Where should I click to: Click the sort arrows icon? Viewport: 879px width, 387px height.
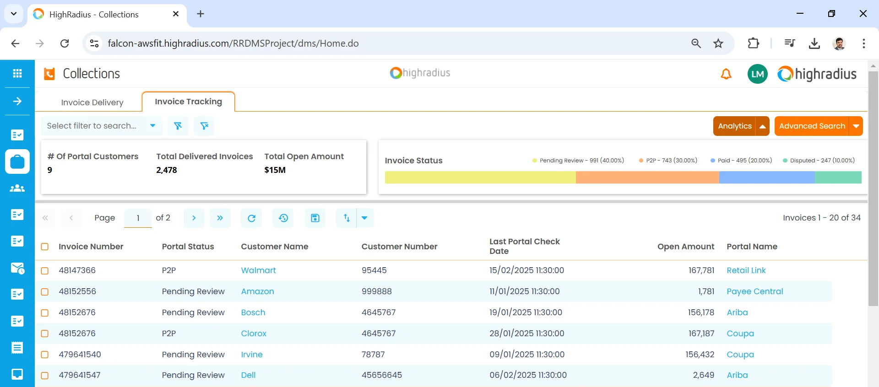[x=347, y=218]
